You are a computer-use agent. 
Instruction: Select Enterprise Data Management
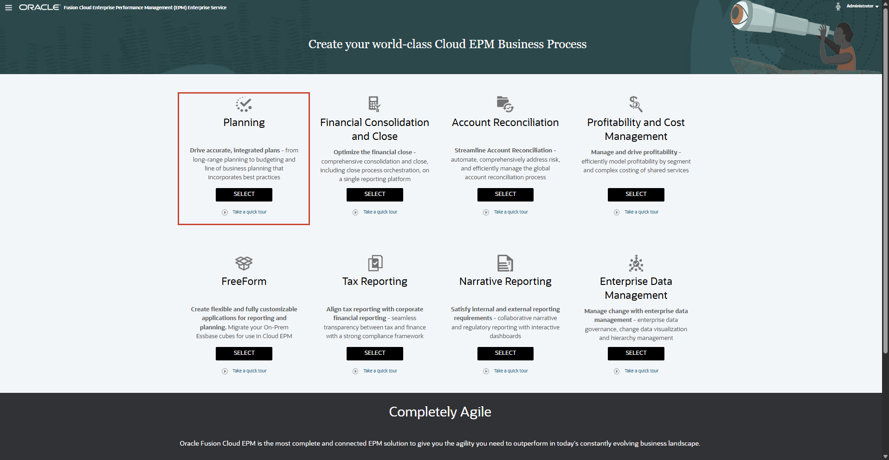tap(636, 353)
